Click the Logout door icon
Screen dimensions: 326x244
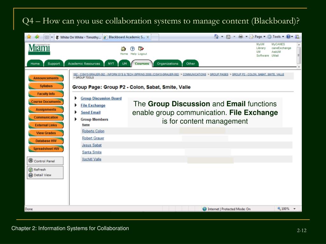(141, 49)
